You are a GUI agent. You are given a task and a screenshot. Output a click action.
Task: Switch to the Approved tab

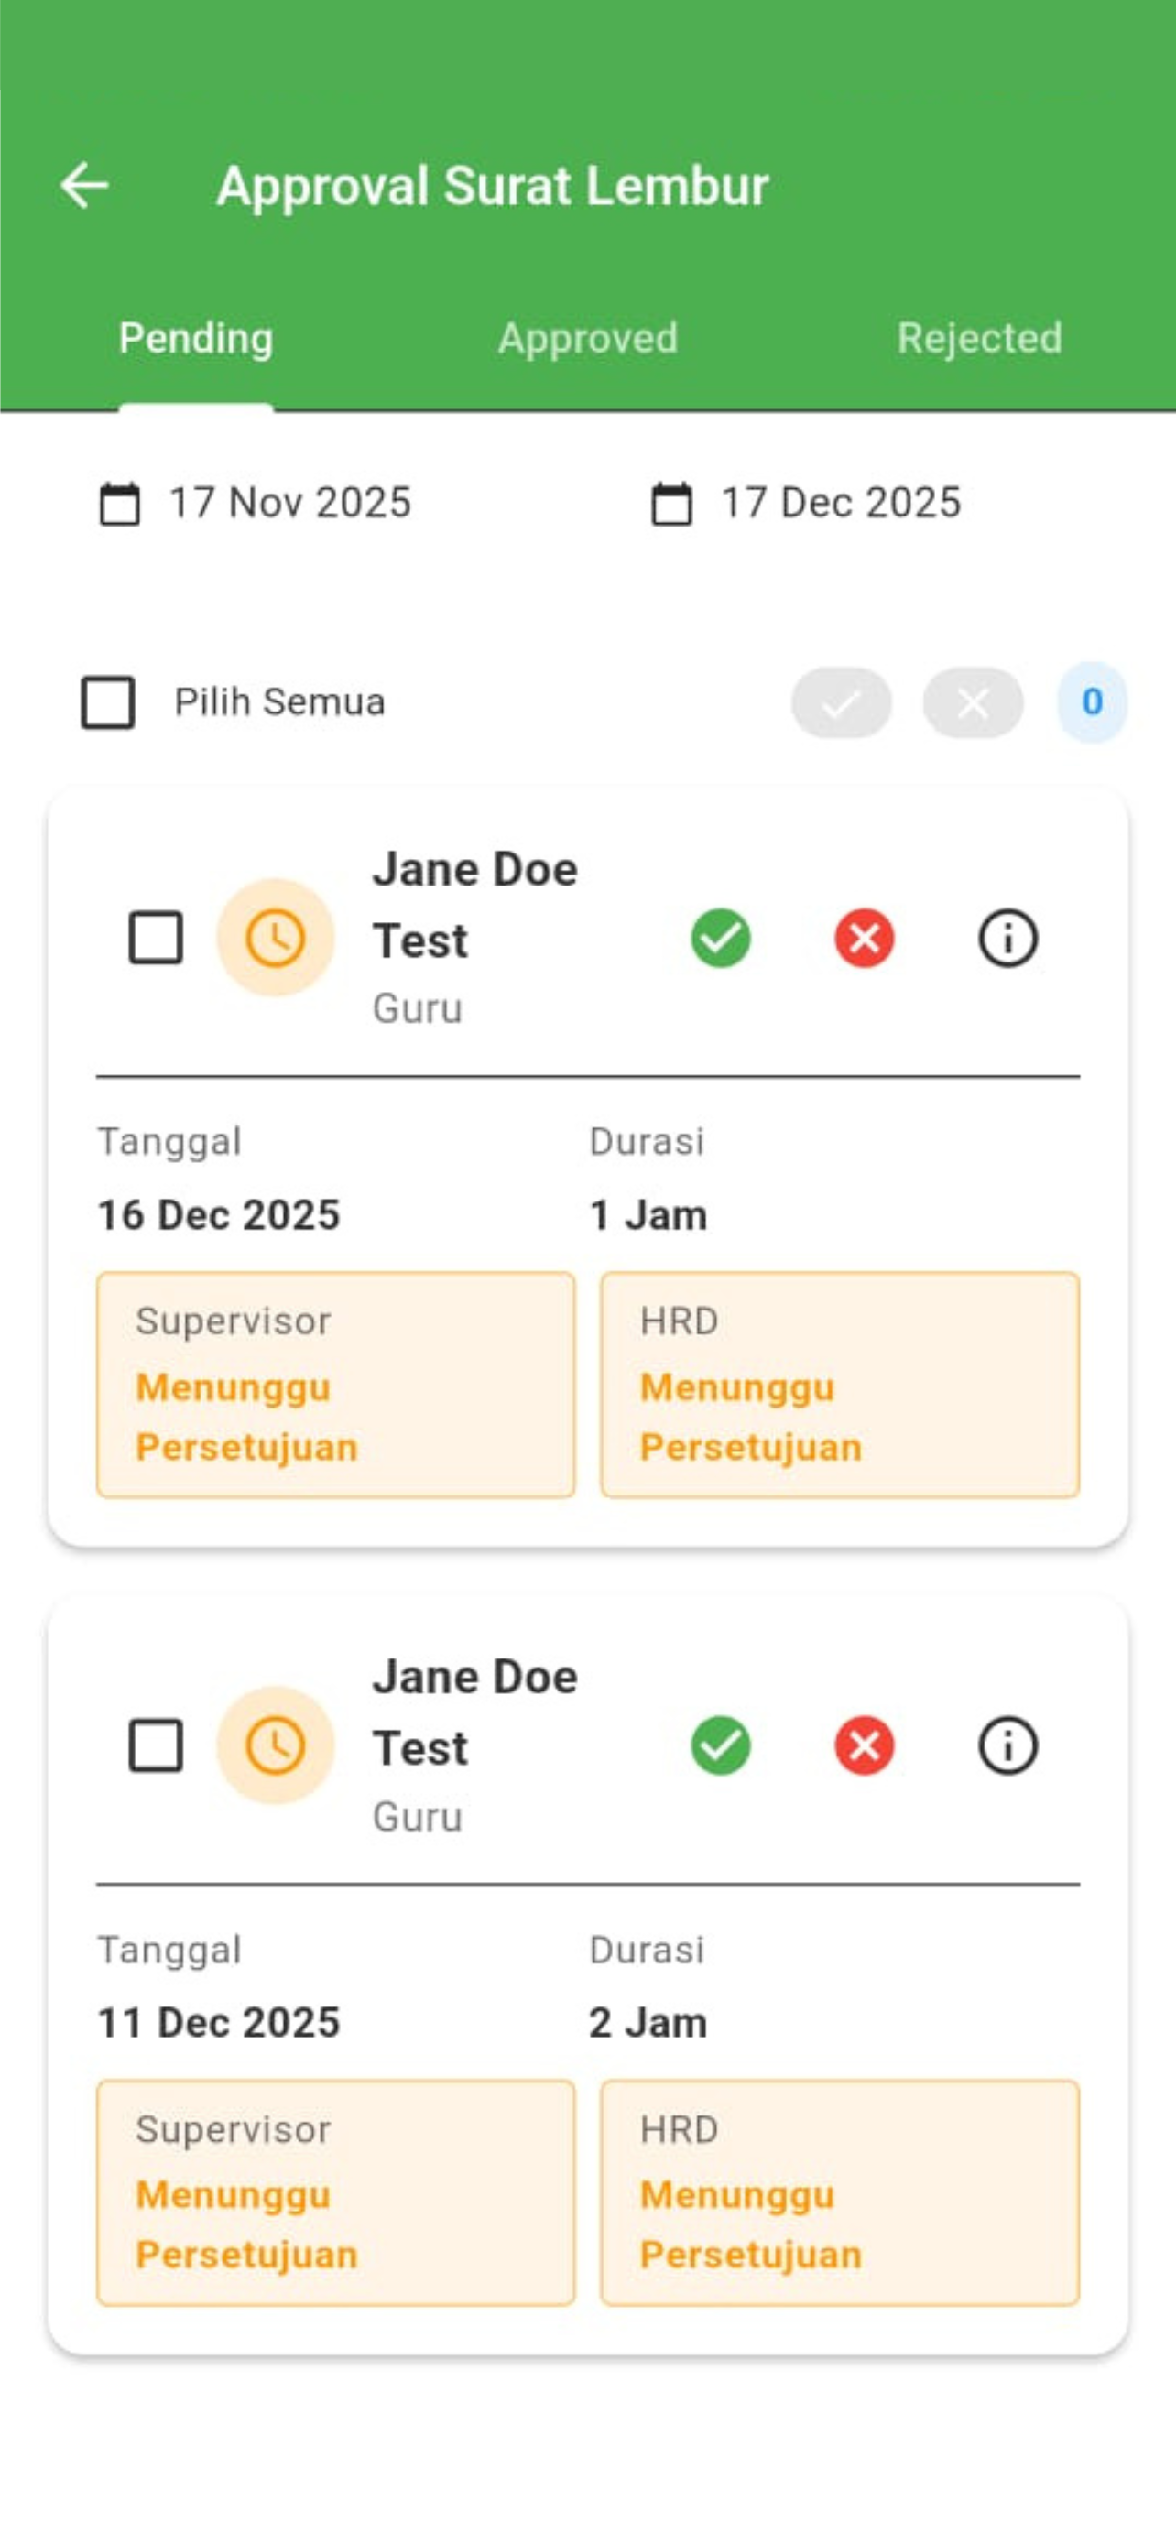(x=587, y=338)
